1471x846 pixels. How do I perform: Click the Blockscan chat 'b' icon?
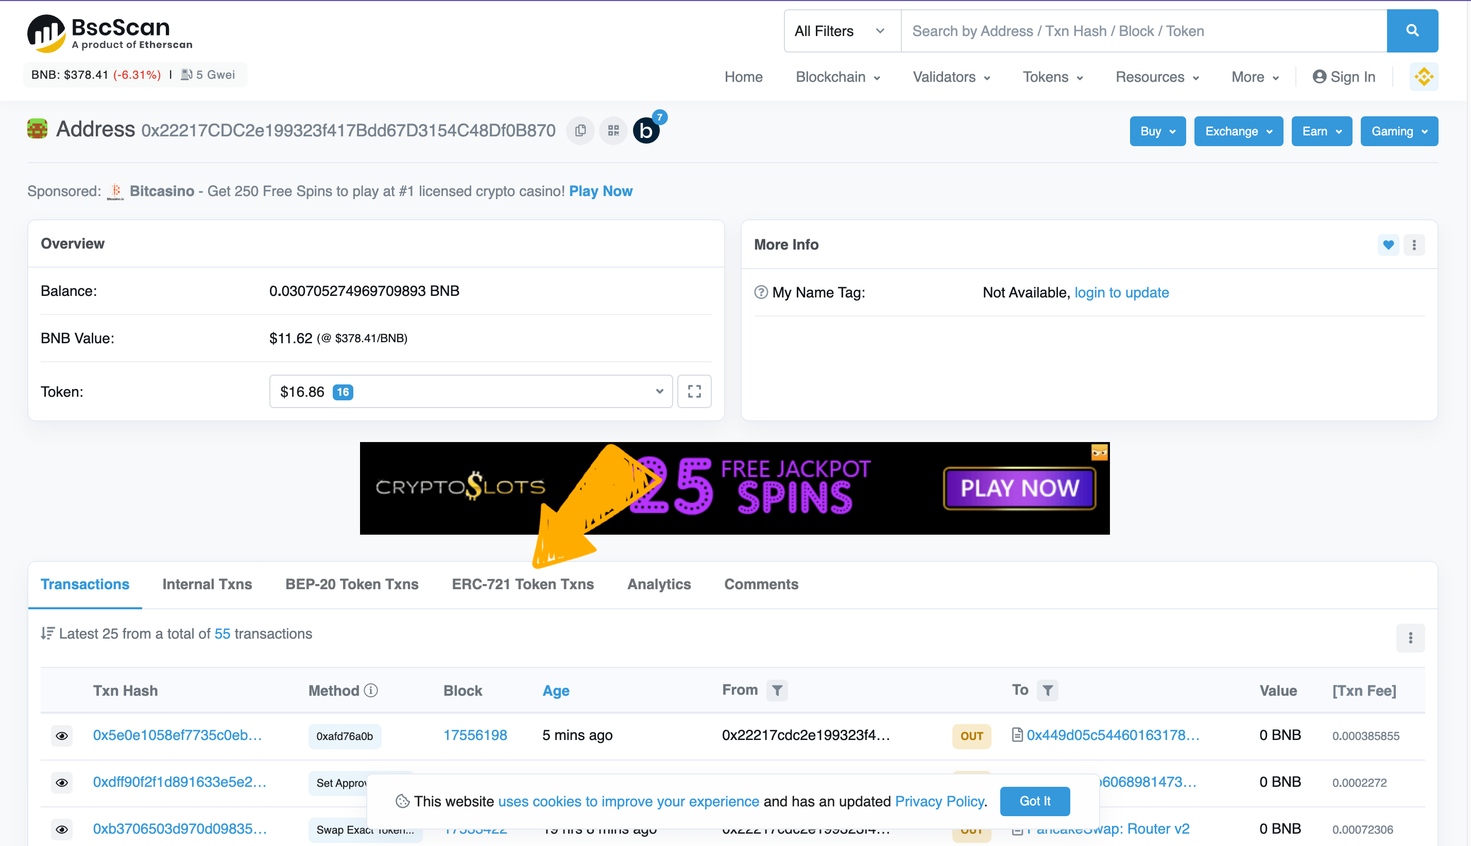(646, 131)
